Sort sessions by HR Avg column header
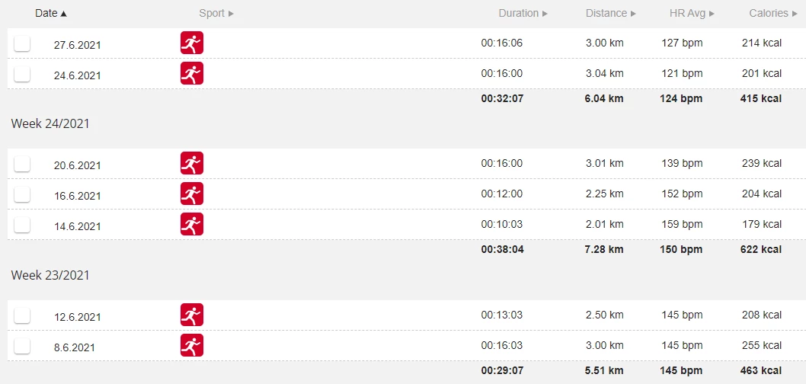 (692, 14)
